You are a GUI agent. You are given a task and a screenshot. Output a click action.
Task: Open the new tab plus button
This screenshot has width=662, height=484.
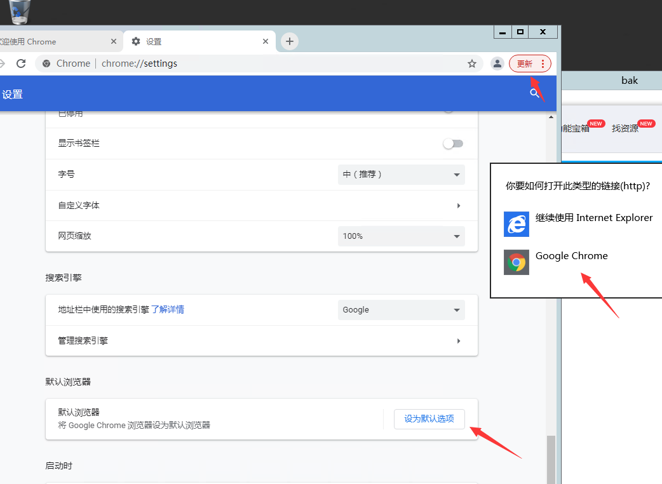point(290,41)
